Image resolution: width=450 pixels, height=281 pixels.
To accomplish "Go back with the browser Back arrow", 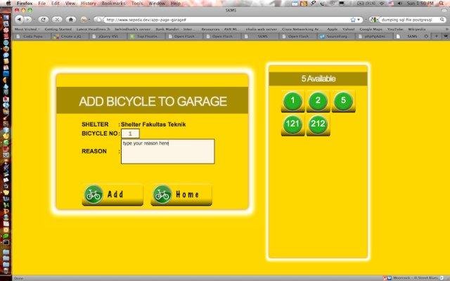I will click(x=20, y=20).
